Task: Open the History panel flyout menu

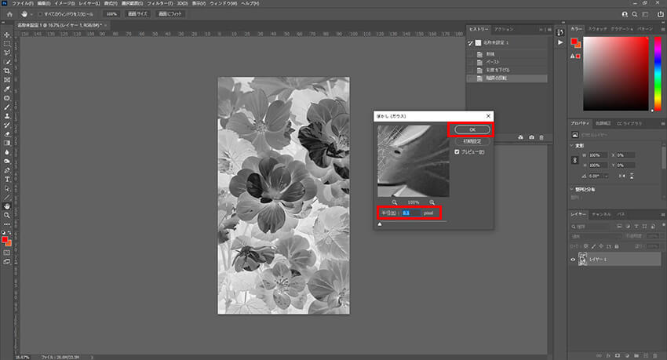Action: (x=549, y=29)
